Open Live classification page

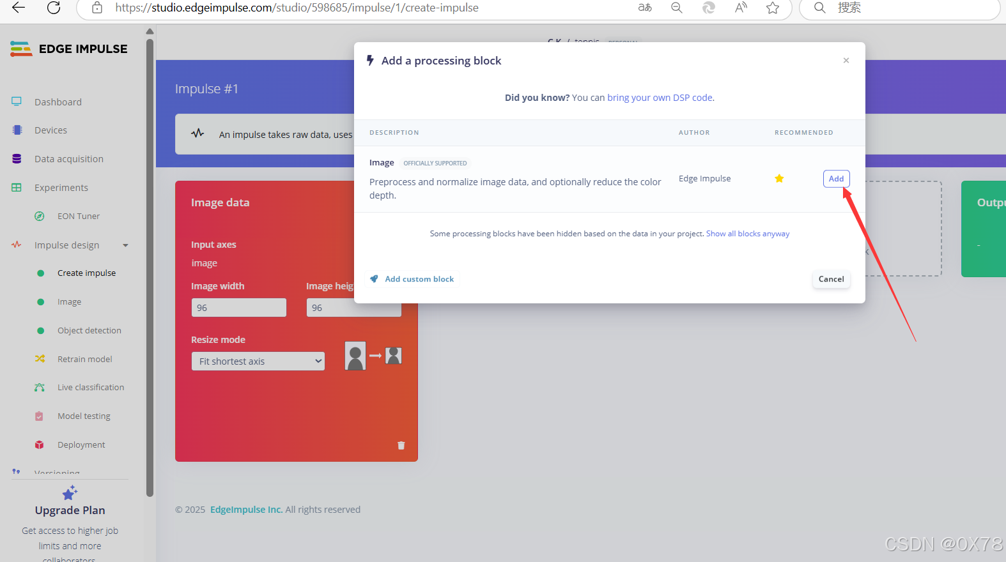click(91, 387)
